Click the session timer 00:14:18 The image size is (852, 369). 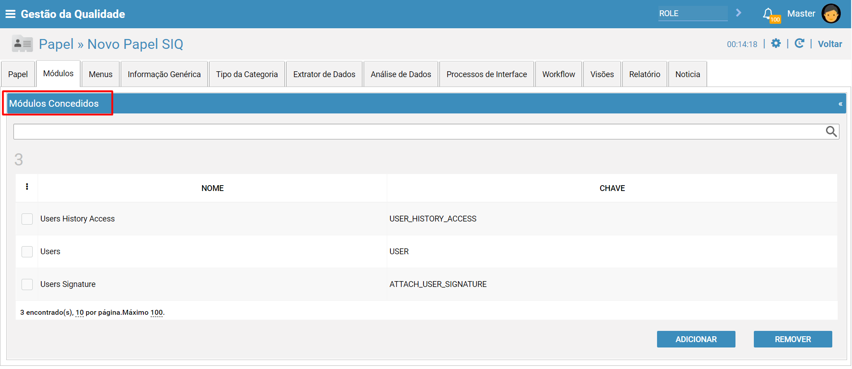coord(742,44)
